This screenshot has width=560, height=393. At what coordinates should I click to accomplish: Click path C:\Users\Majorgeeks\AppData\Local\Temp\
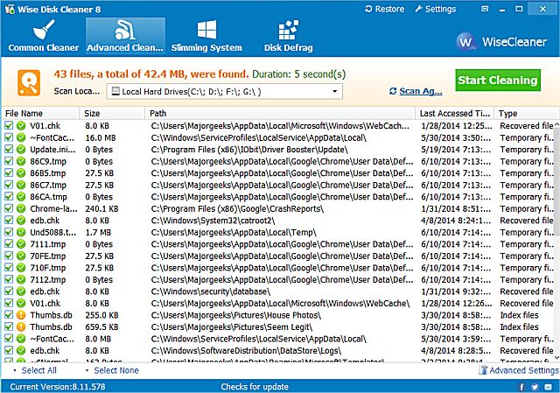234,233
